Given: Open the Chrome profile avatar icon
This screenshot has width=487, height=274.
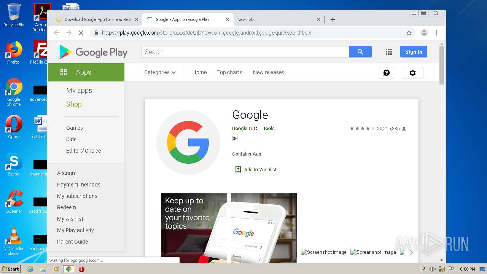Looking at the screenshot, I should click(x=424, y=33).
